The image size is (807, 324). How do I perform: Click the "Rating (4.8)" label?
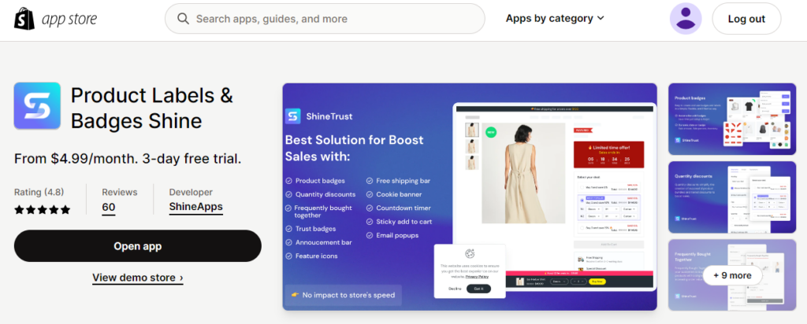click(x=39, y=192)
